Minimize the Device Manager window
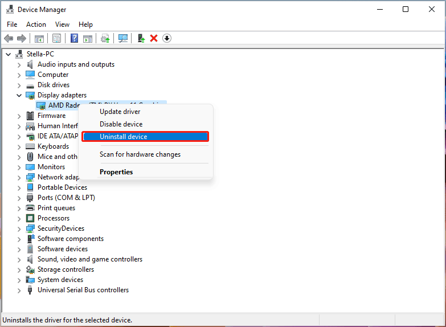The height and width of the screenshot is (327, 446). coord(380,9)
